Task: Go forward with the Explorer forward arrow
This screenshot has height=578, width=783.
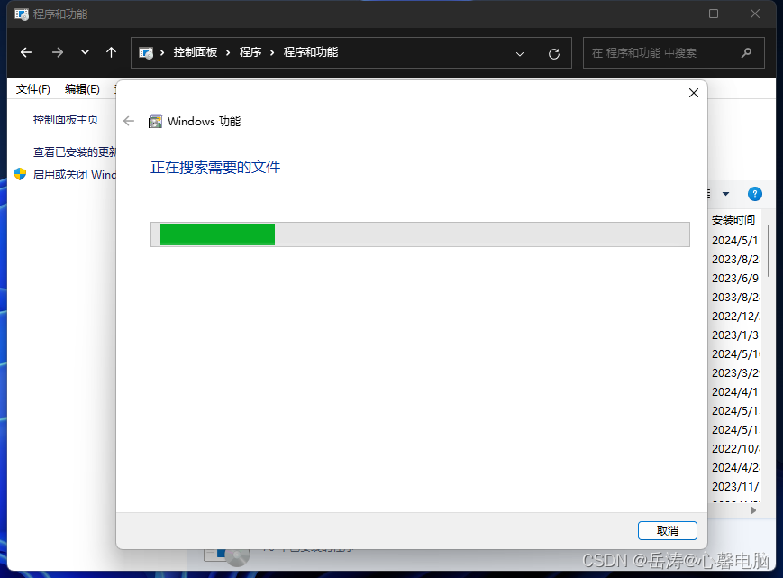Action: click(58, 52)
